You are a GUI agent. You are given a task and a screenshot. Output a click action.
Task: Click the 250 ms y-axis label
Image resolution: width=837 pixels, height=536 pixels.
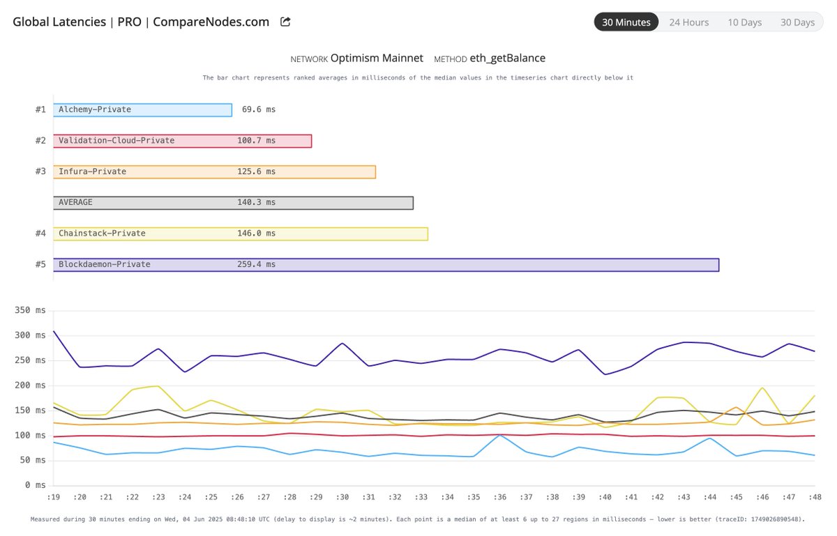coord(30,360)
